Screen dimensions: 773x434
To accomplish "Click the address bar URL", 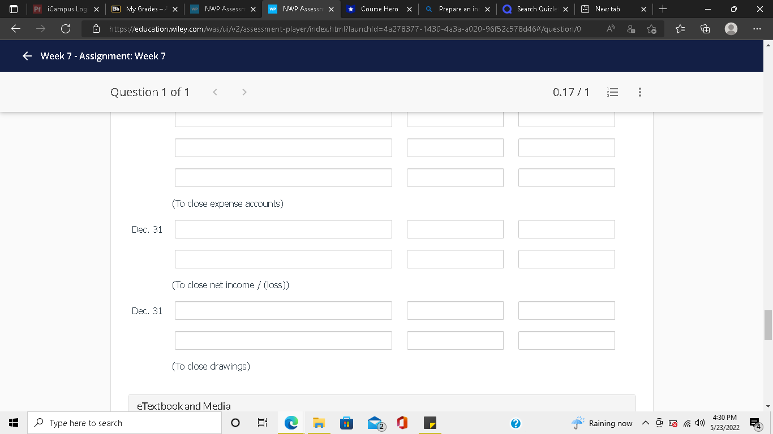I will [345, 29].
